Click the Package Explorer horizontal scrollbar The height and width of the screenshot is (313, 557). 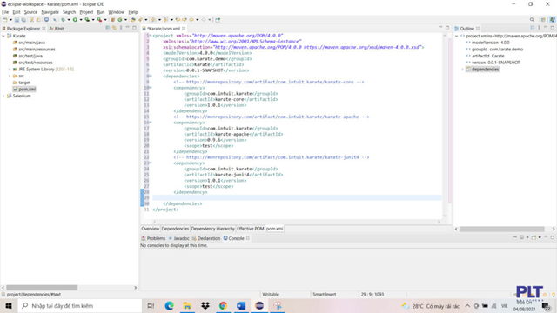42,288
